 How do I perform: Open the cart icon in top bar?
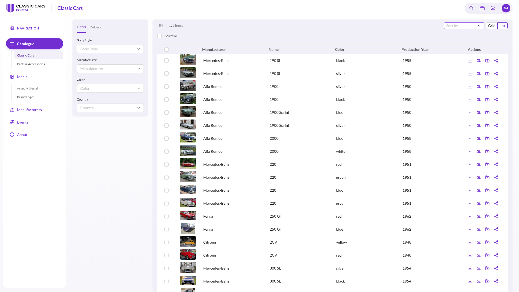(493, 8)
